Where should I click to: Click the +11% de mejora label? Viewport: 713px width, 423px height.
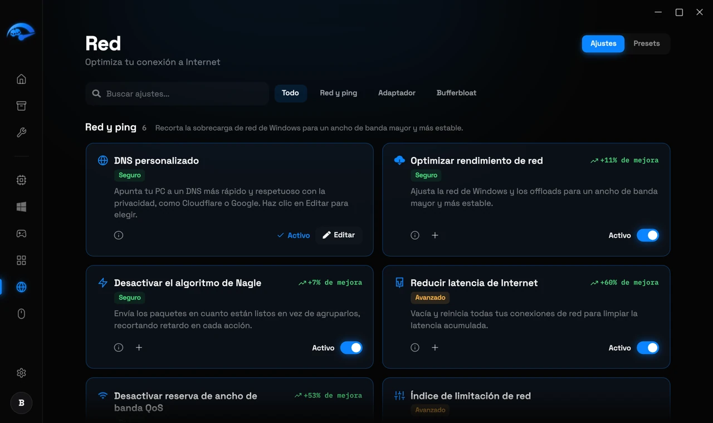[x=624, y=160]
